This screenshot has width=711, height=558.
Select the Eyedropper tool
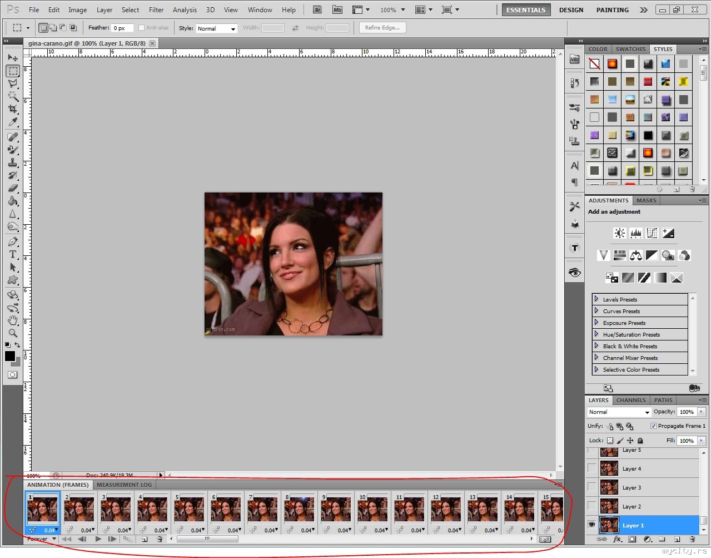[x=13, y=122]
